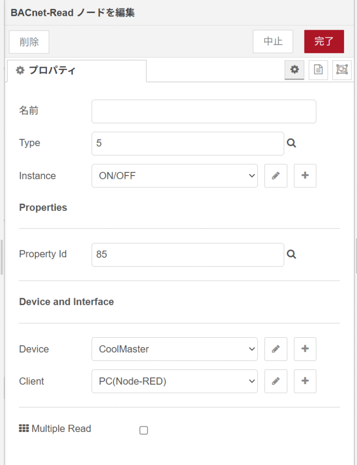
Task: Enable the Multiple Read checkbox
Action: point(143,430)
